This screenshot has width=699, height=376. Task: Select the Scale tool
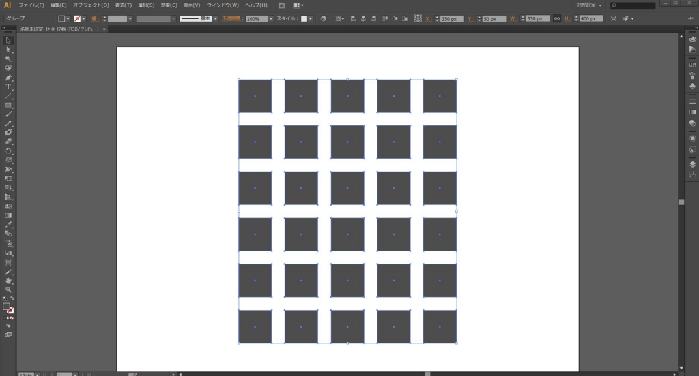point(8,160)
